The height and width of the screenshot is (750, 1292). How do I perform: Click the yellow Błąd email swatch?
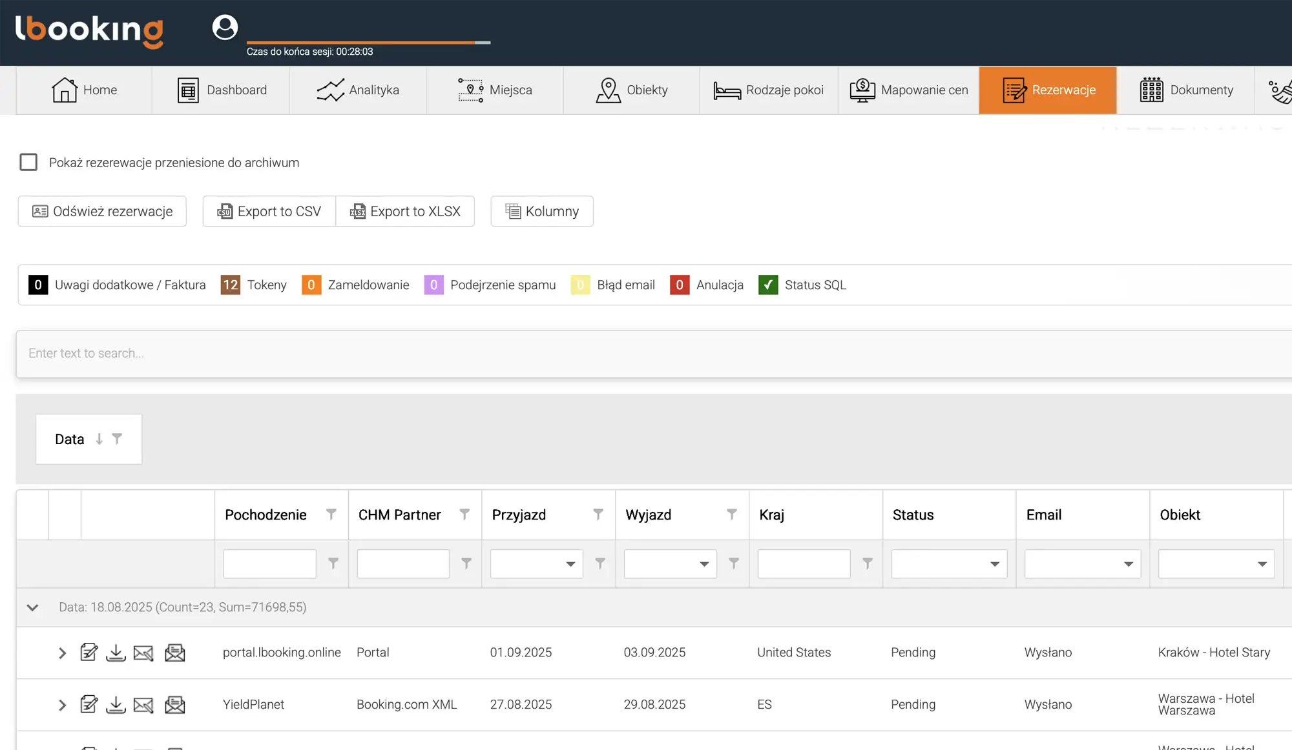click(x=580, y=285)
